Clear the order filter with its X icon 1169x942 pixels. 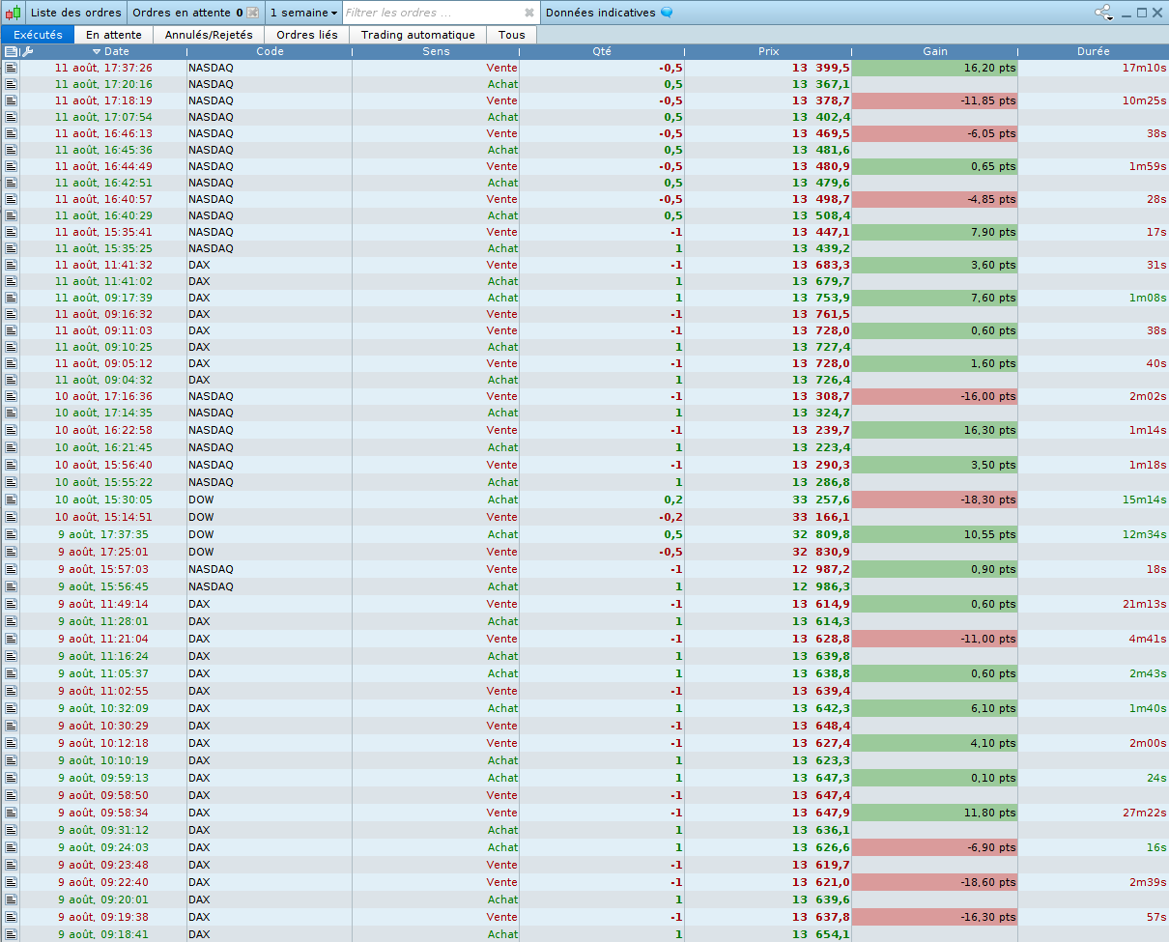point(529,13)
